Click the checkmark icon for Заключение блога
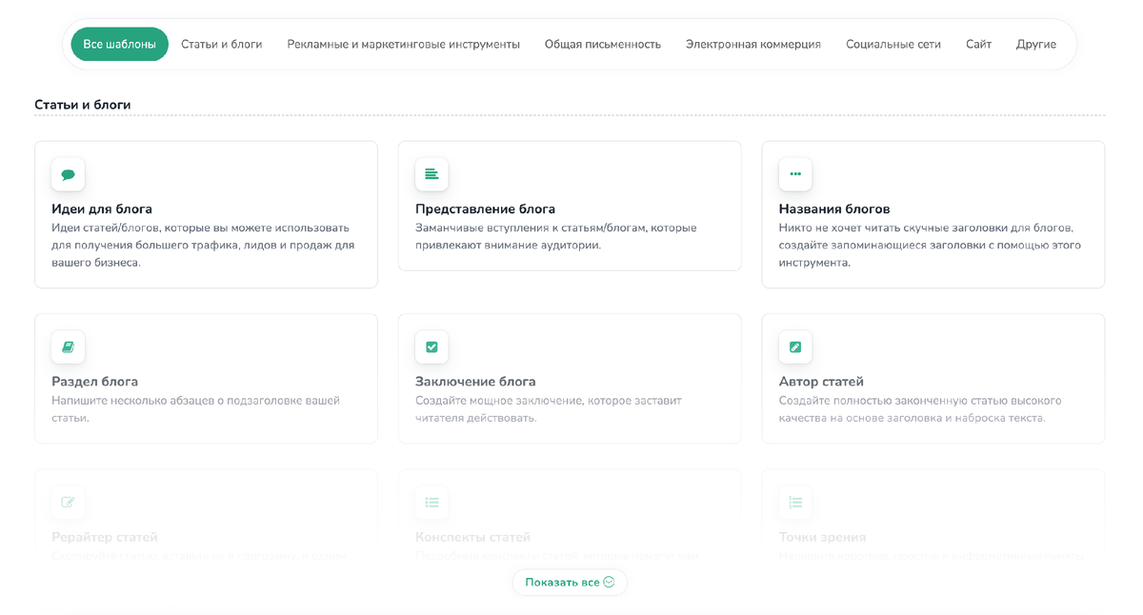Screen dimensions: 1143x615 point(431,347)
